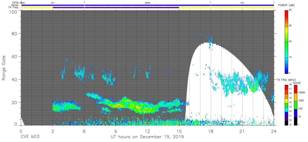Screen dimensions: 308x142
Task: Click y-axis tick label '80'
Action: click(15, 33)
